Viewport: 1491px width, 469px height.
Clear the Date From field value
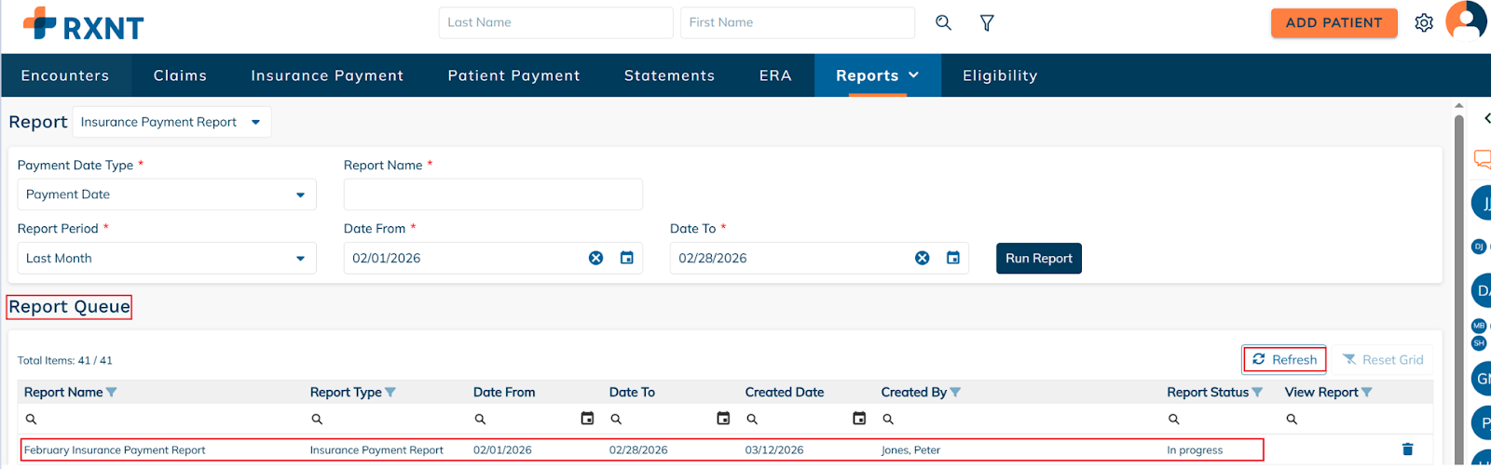(x=595, y=258)
